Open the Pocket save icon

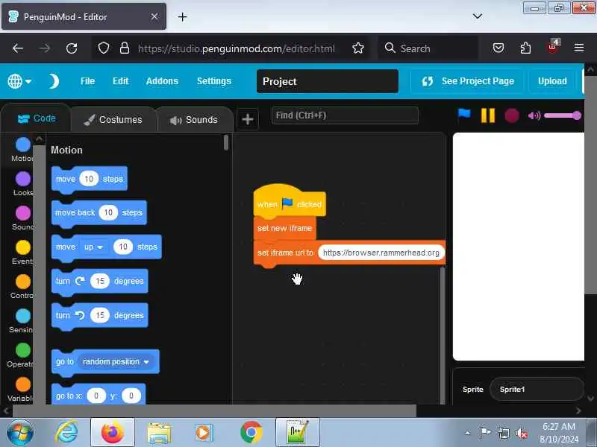[498, 48]
